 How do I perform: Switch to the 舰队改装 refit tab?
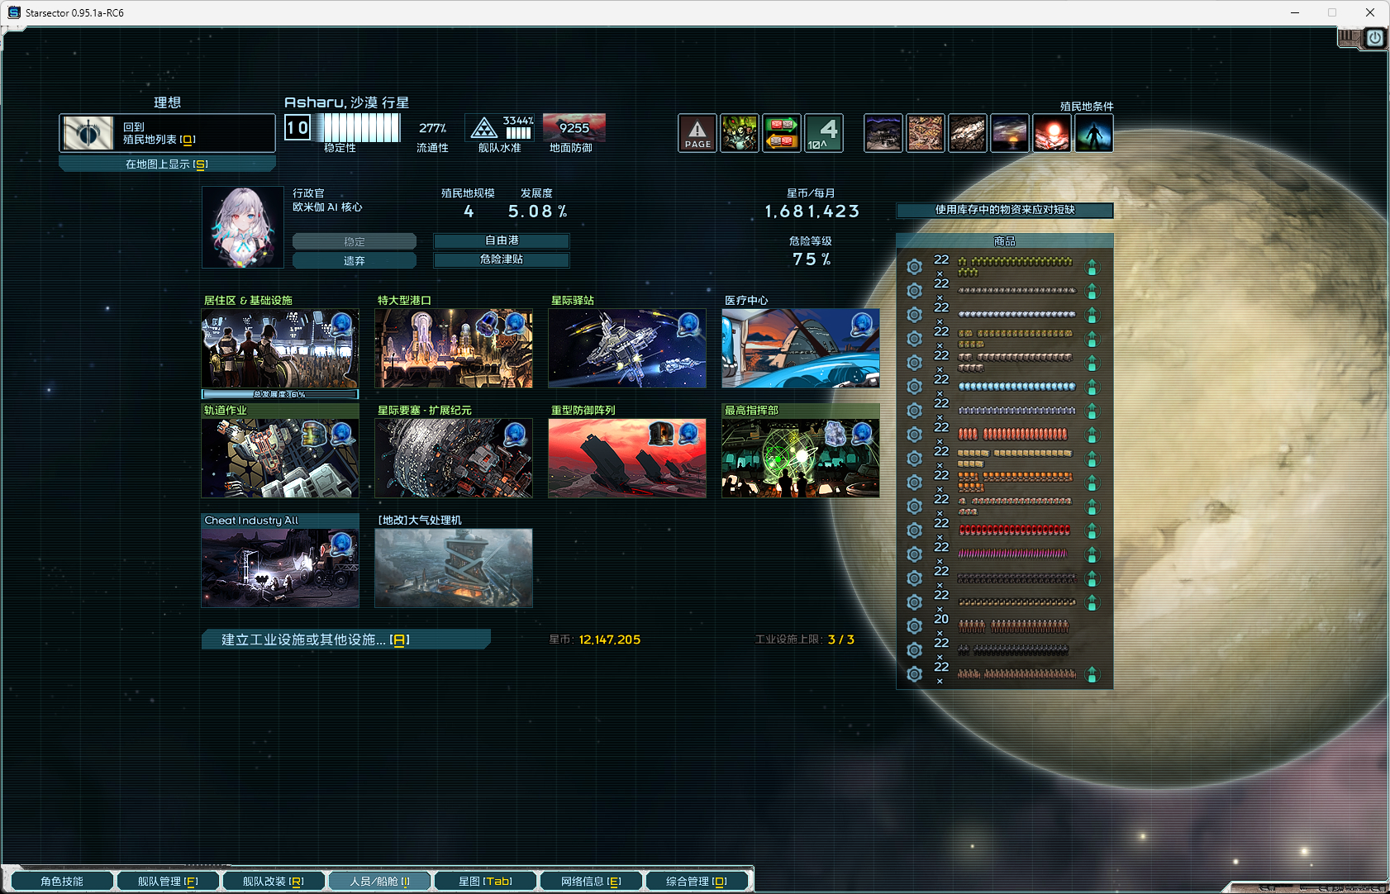click(273, 882)
